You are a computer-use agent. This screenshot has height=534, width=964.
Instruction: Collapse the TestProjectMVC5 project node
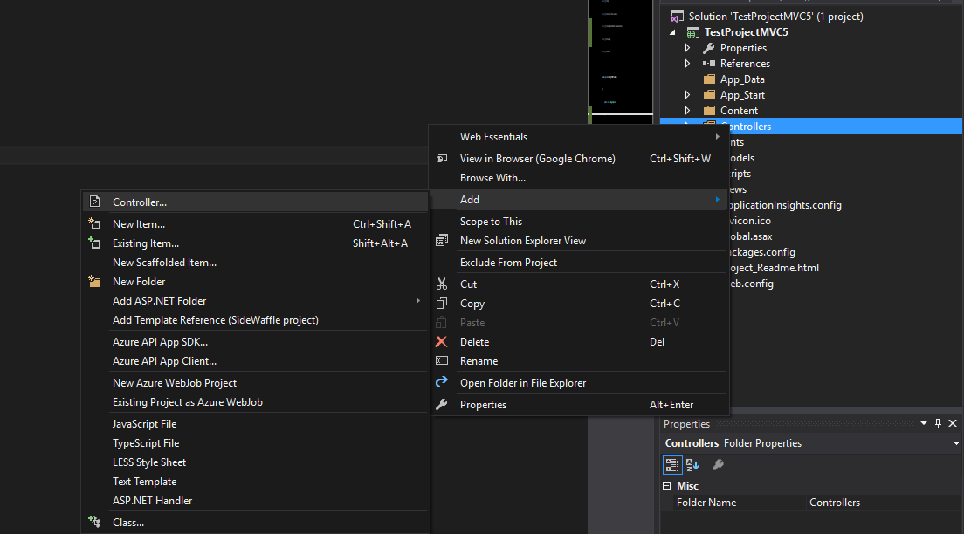[x=672, y=32]
